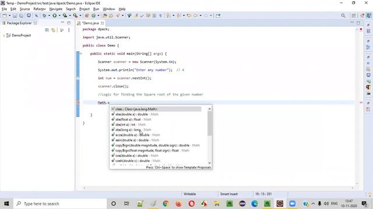
Task: Click the Windows Start button
Action: pyautogui.click(x=6, y=204)
